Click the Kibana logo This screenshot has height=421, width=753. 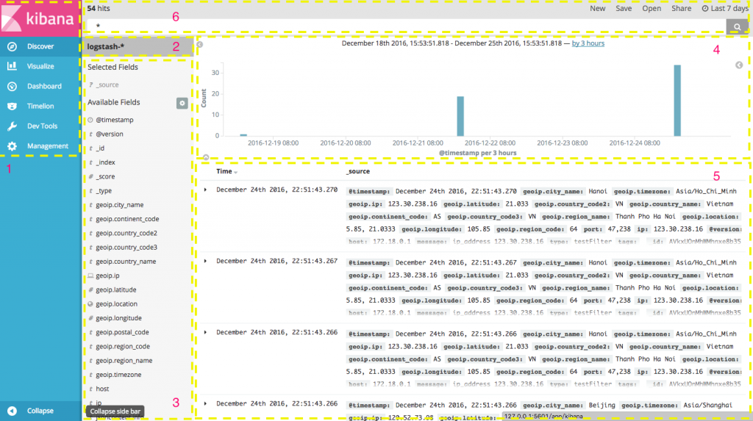pos(38,18)
